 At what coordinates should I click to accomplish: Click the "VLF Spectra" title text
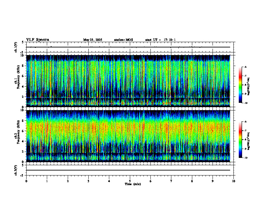pos(38,40)
